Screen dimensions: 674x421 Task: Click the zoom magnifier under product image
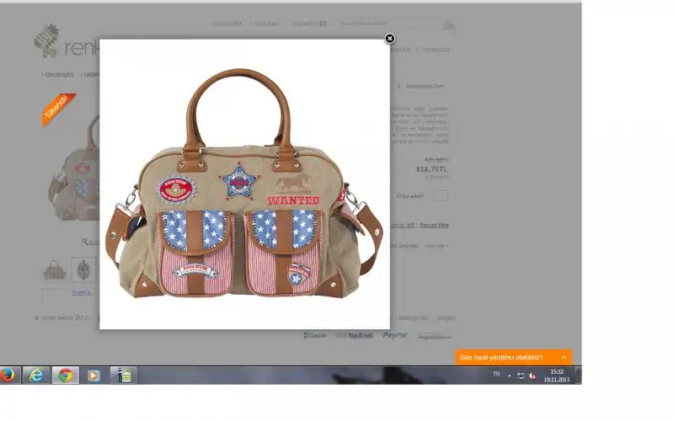point(85,242)
